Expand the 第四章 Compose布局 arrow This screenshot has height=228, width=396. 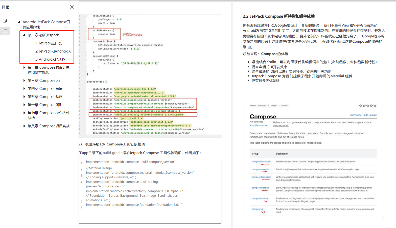pyautogui.click(x=24, y=89)
